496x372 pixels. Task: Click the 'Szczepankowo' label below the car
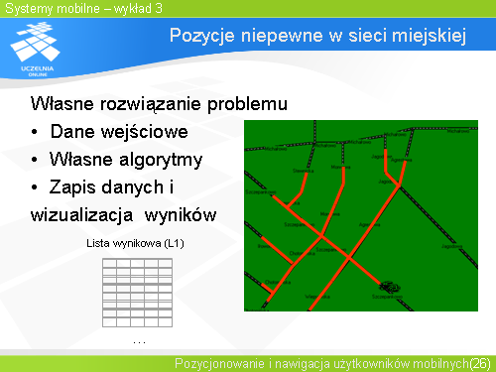pos(387,297)
